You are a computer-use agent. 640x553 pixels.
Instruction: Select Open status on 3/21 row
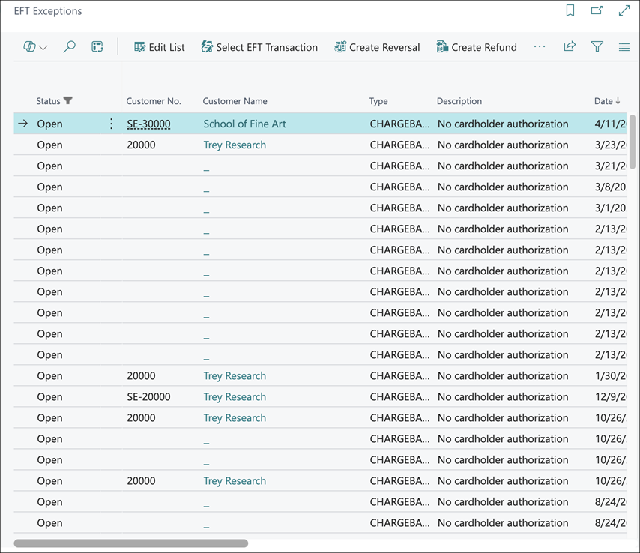coord(49,166)
